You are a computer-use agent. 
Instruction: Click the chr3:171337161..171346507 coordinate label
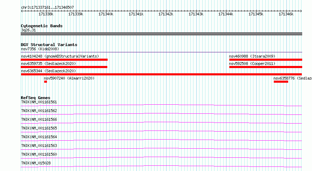47,7
